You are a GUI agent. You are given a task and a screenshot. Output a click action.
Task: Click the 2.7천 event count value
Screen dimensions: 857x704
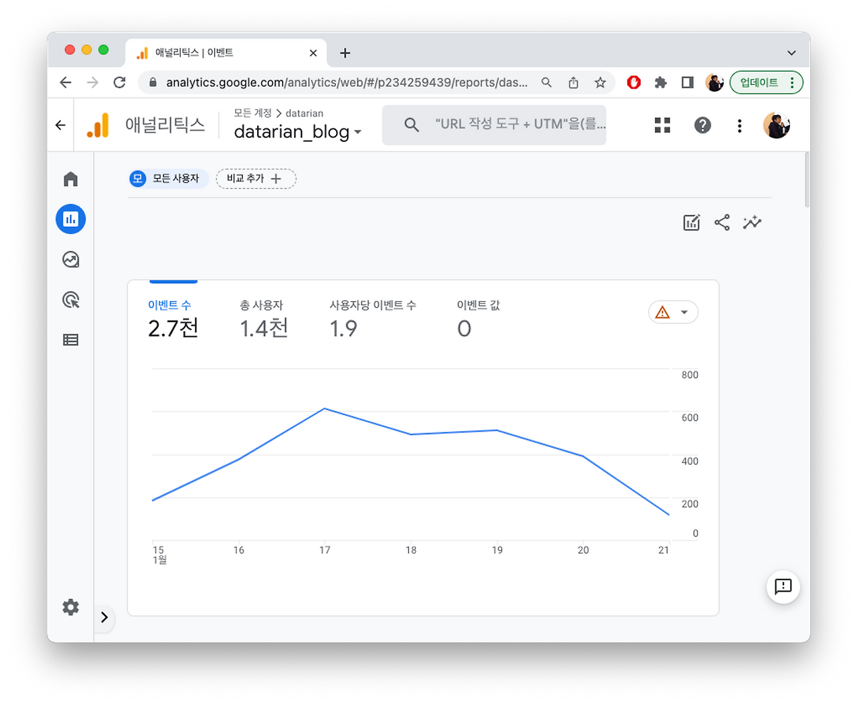click(x=173, y=328)
